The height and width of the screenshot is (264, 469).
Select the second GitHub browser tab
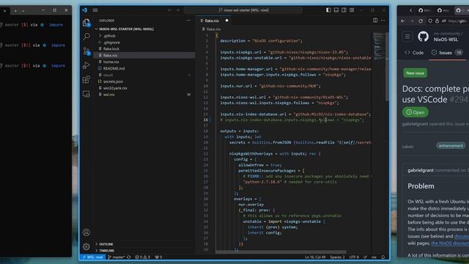pyautogui.click(x=443, y=10)
